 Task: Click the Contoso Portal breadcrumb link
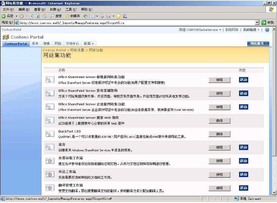(54, 50)
